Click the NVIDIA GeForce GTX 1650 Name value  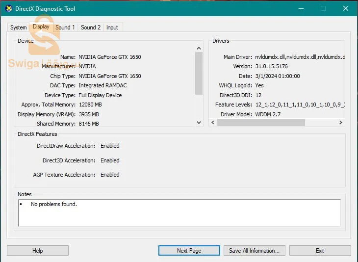110,57
